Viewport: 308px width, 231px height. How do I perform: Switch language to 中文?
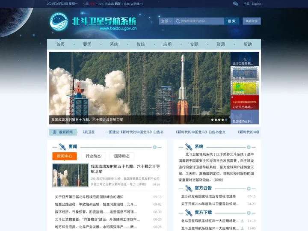point(246,4)
